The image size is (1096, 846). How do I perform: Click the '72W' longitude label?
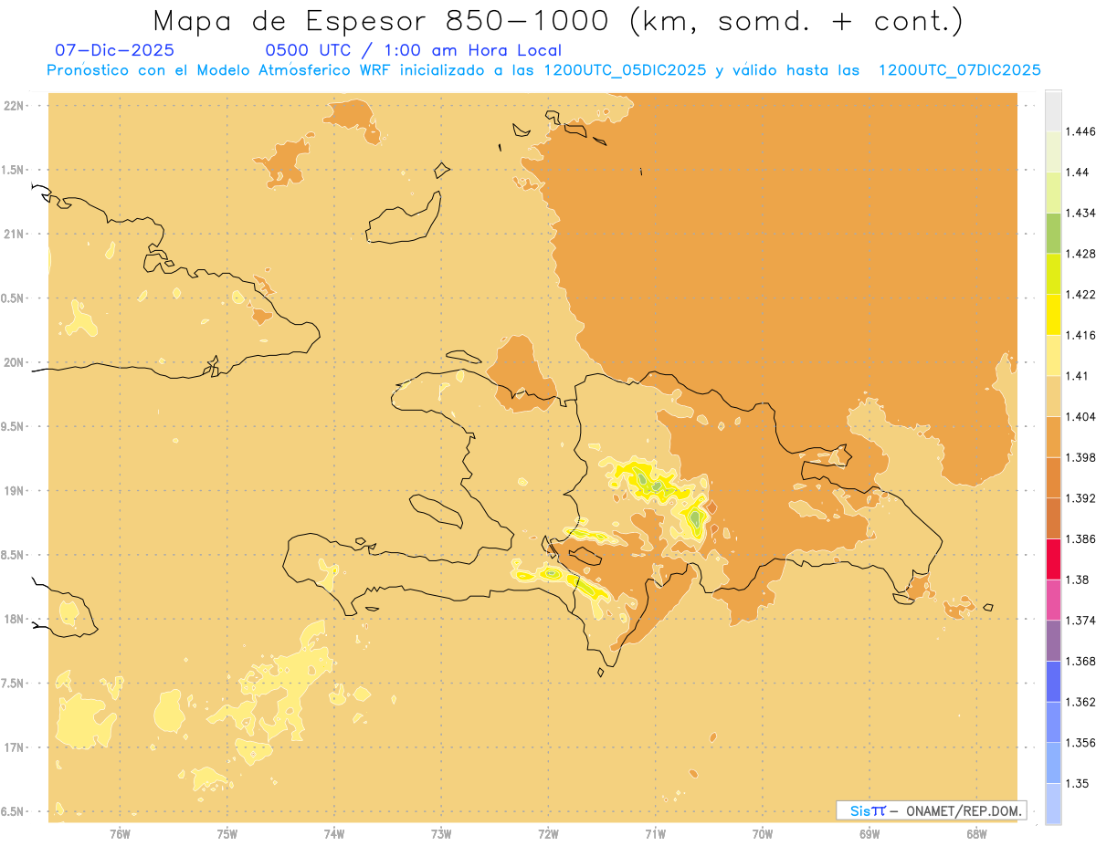[549, 833]
